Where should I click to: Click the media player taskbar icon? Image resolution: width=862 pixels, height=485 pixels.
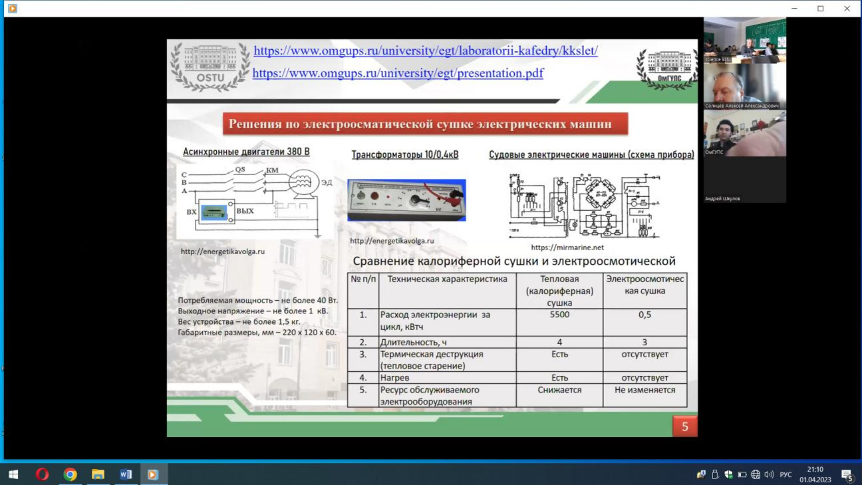pyautogui.click(x=153, y=474)
